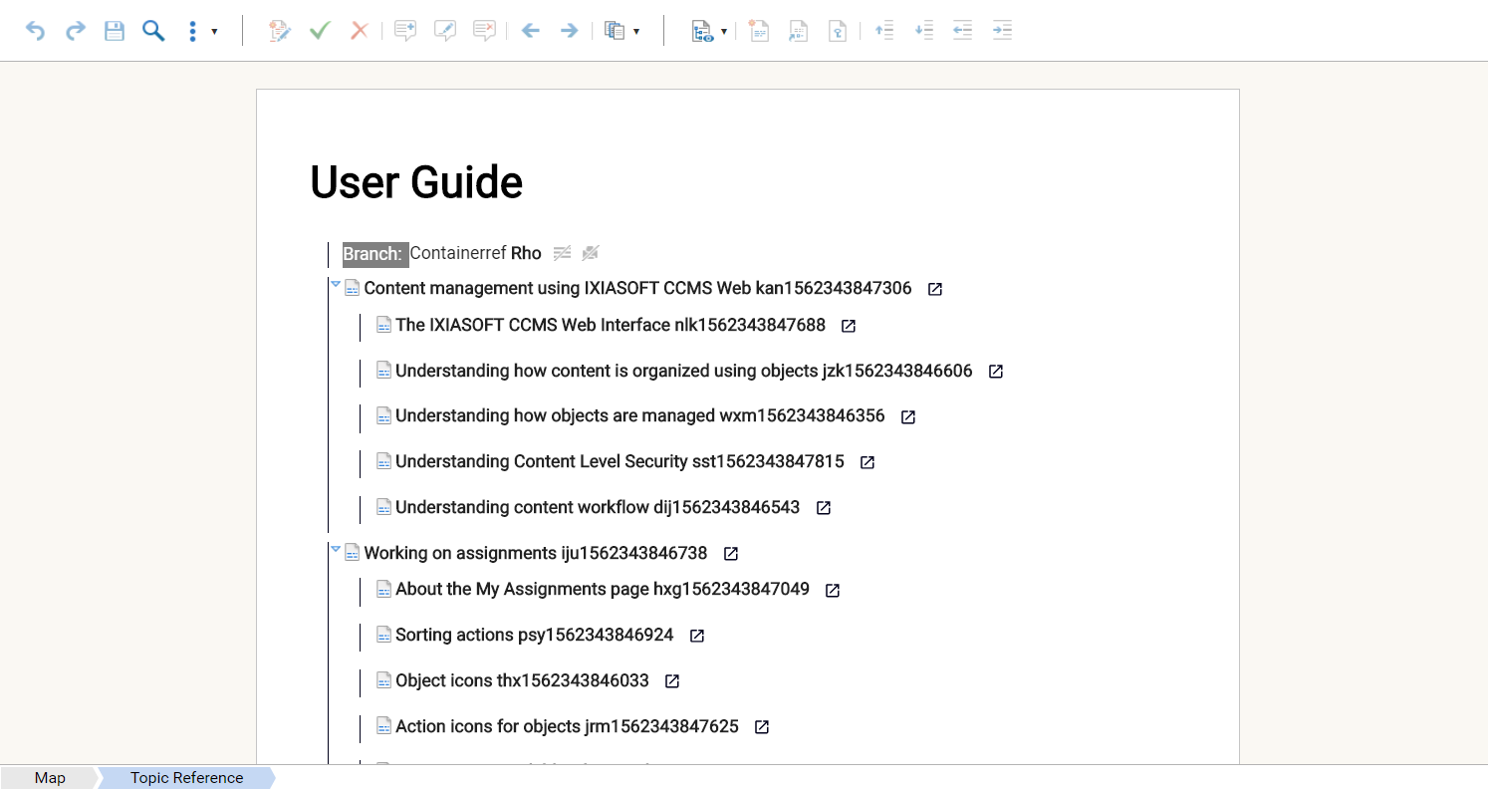Collapse Content management using IXIASOFT node

click(336, 285)
